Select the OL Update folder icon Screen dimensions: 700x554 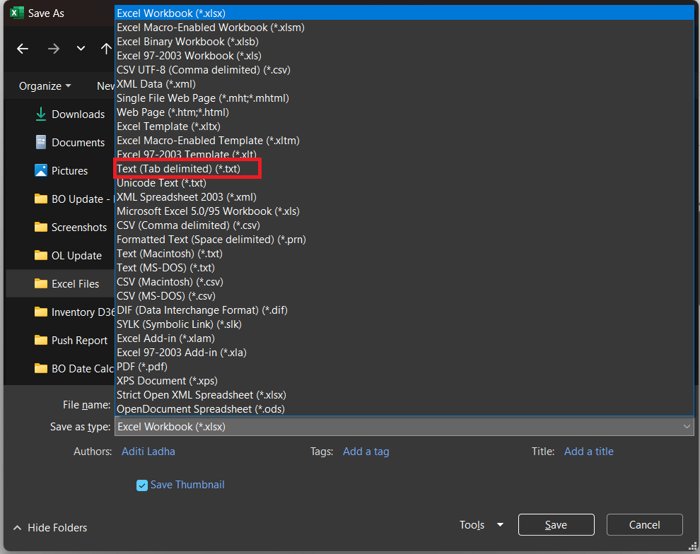tap(40, 255)
